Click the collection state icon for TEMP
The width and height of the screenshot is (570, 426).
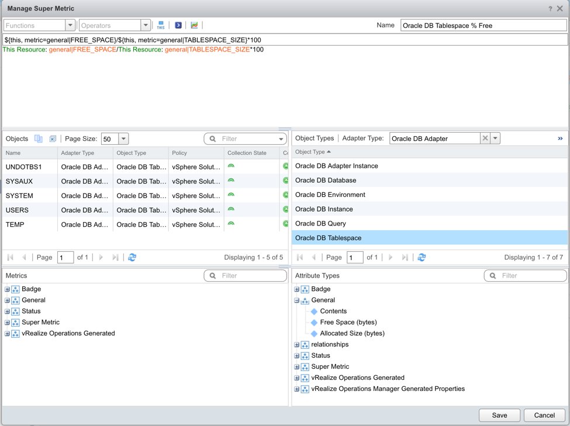[231, 224]
